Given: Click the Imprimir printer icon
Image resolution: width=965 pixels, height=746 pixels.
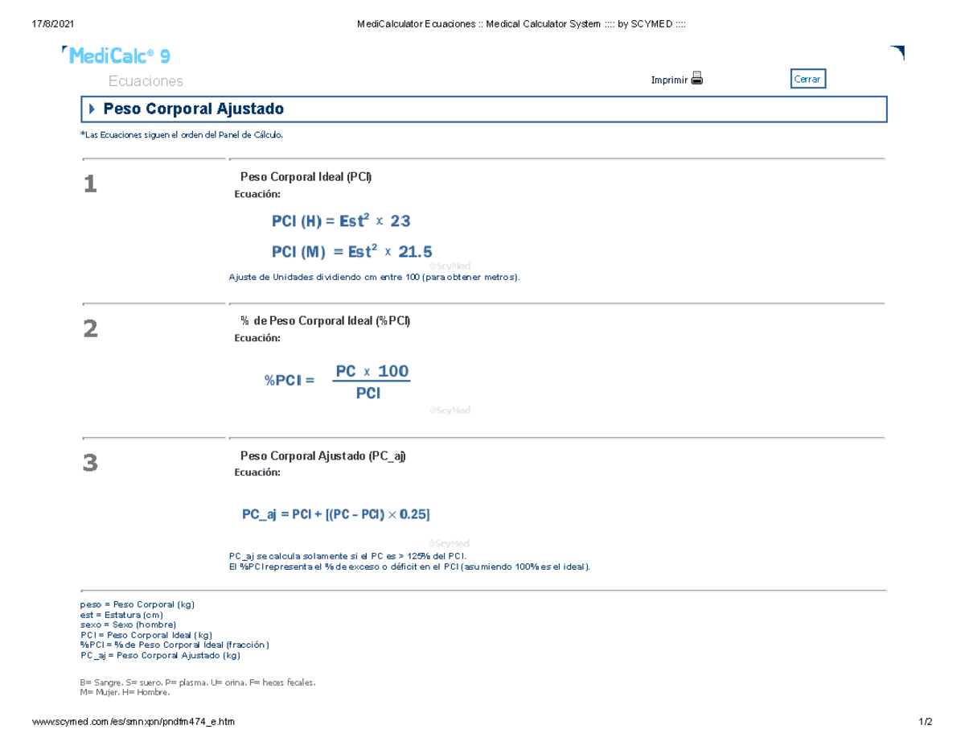Looking at the screenshot, I should coord(698,78).
